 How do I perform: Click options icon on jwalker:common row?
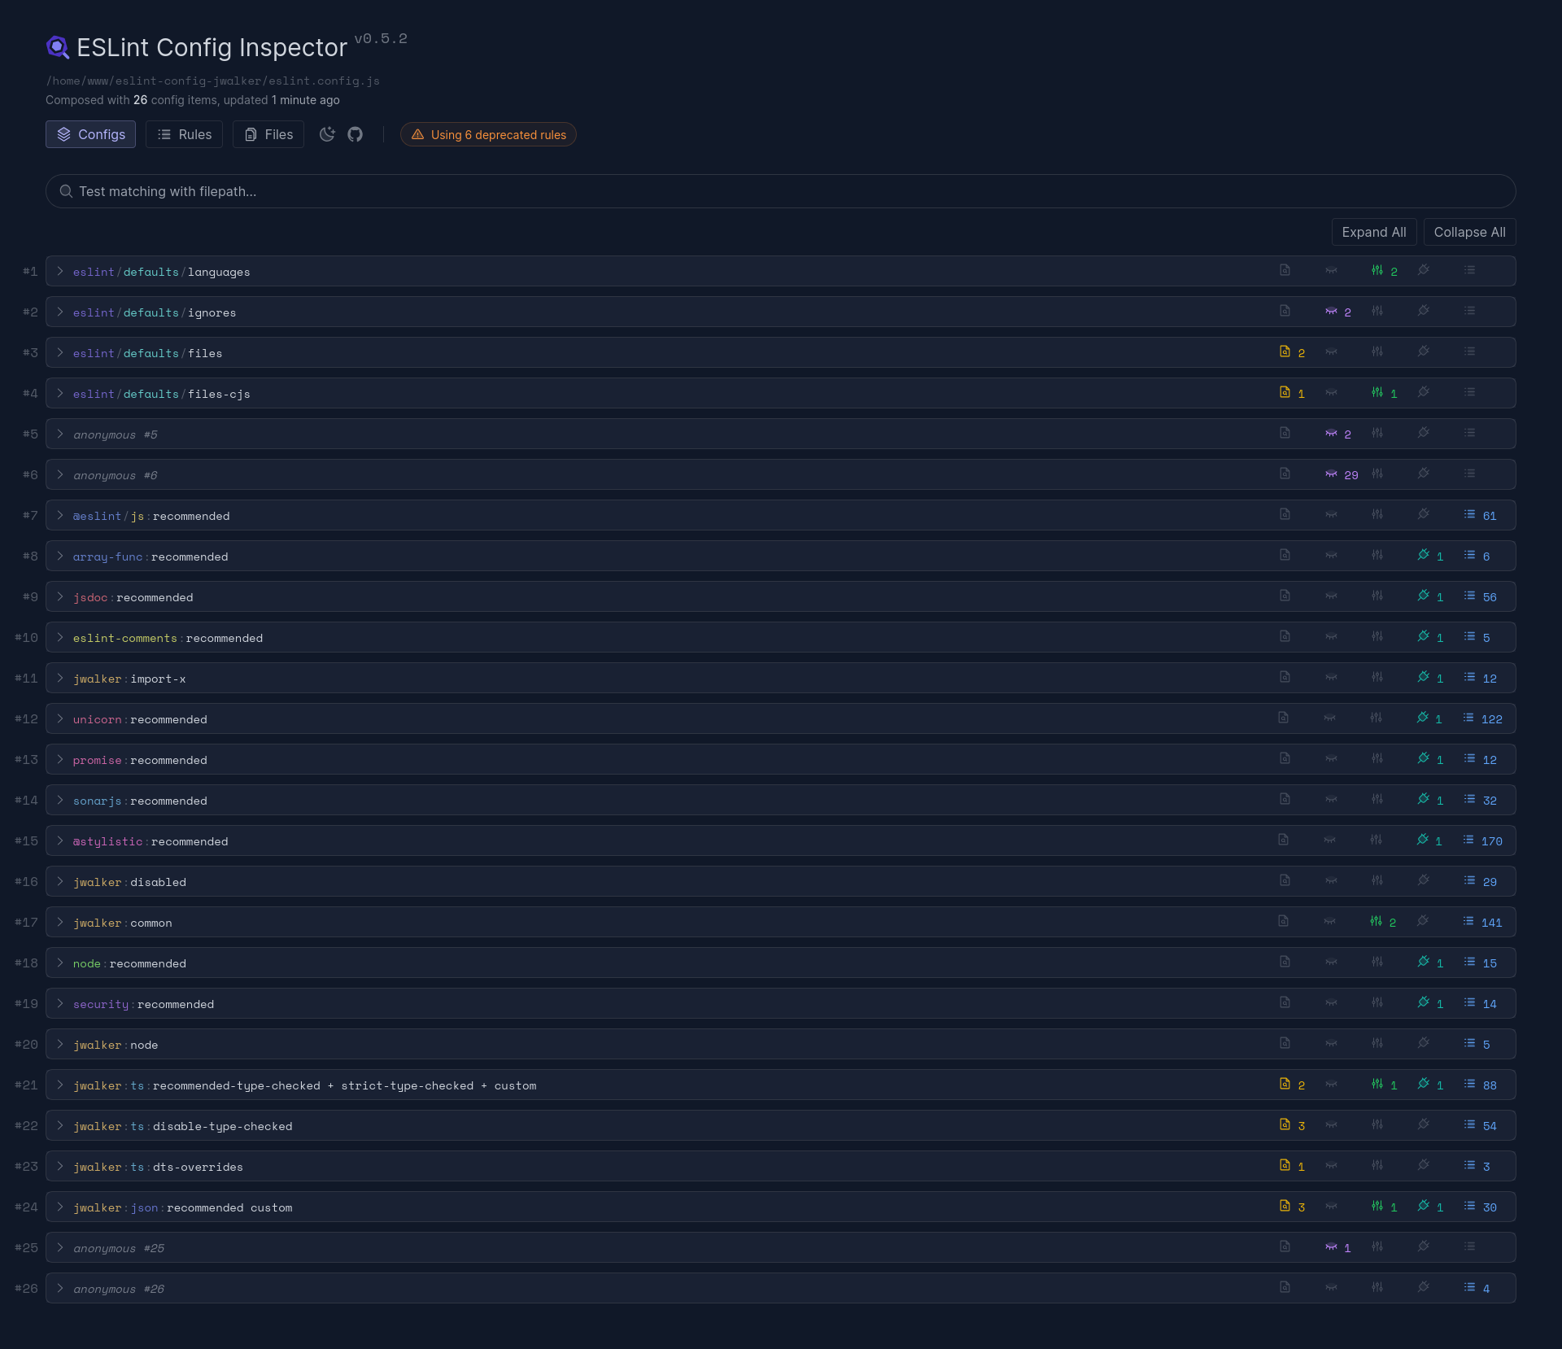(x=1376, y=922)
